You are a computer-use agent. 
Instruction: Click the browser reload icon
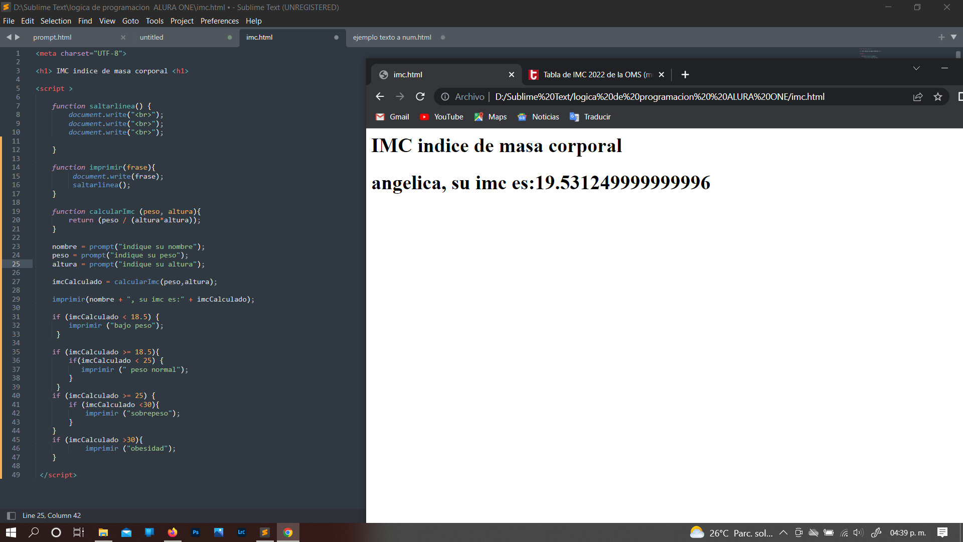(x=420, y=97)
